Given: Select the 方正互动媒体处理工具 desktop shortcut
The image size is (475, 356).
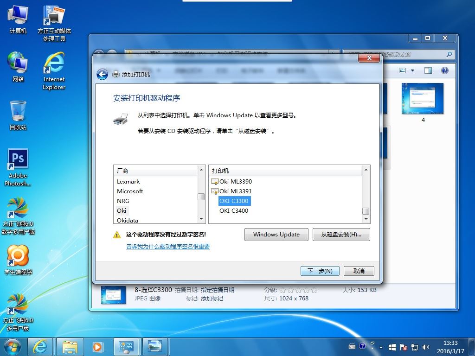Looking at the screenshot, I should (54, 23).
